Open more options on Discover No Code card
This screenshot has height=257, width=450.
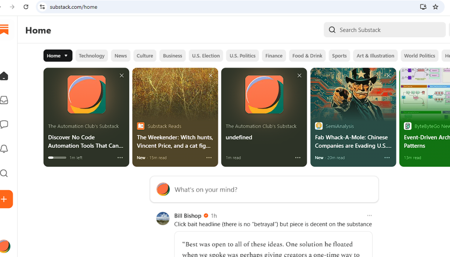click(120, 157)
